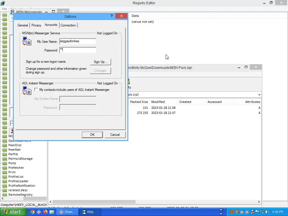This screenshot has width=288, height=216.
Task: Select the PerHwIdStorage registry key
Action: pyautogui.click(x=20, y=159)
